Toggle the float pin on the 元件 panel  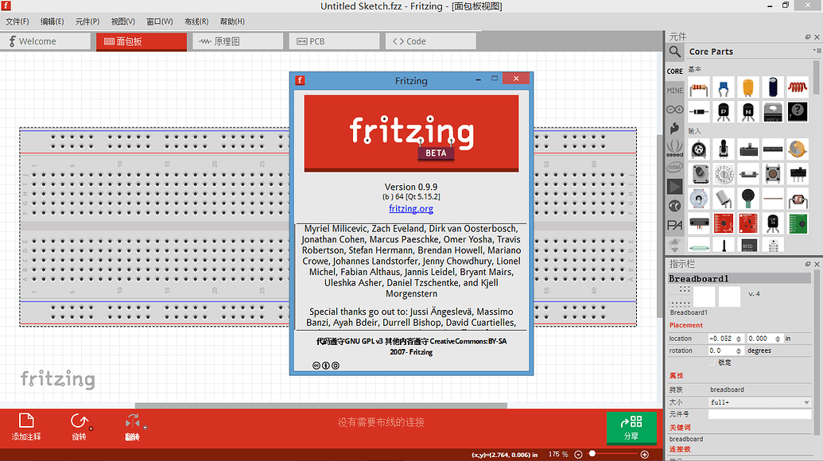[807, 36]
